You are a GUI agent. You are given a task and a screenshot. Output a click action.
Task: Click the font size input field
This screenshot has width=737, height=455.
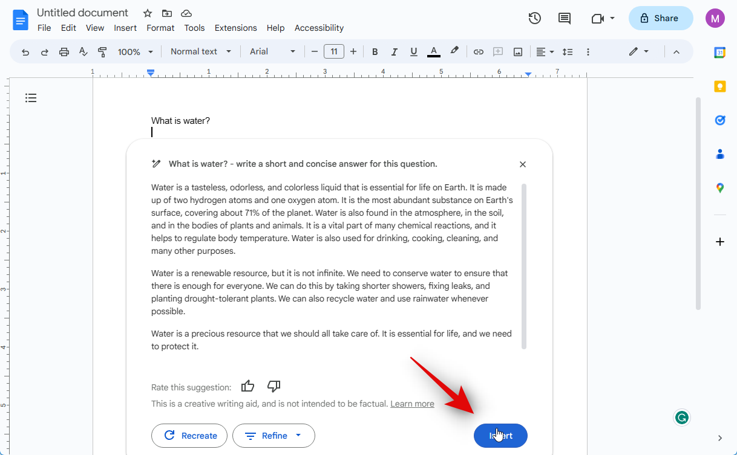pos(334,52)
